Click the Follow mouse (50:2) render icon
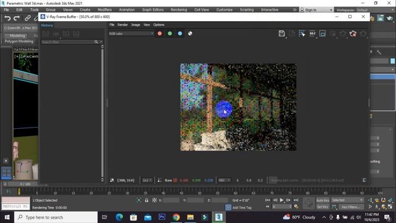Viewport: 396px width, 223px height. tap(312, 33)
